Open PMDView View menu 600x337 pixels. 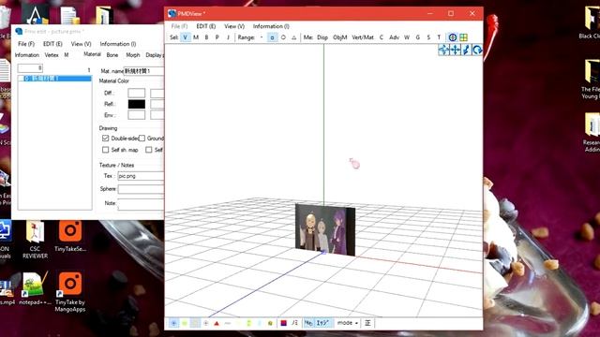coord(234,26)
